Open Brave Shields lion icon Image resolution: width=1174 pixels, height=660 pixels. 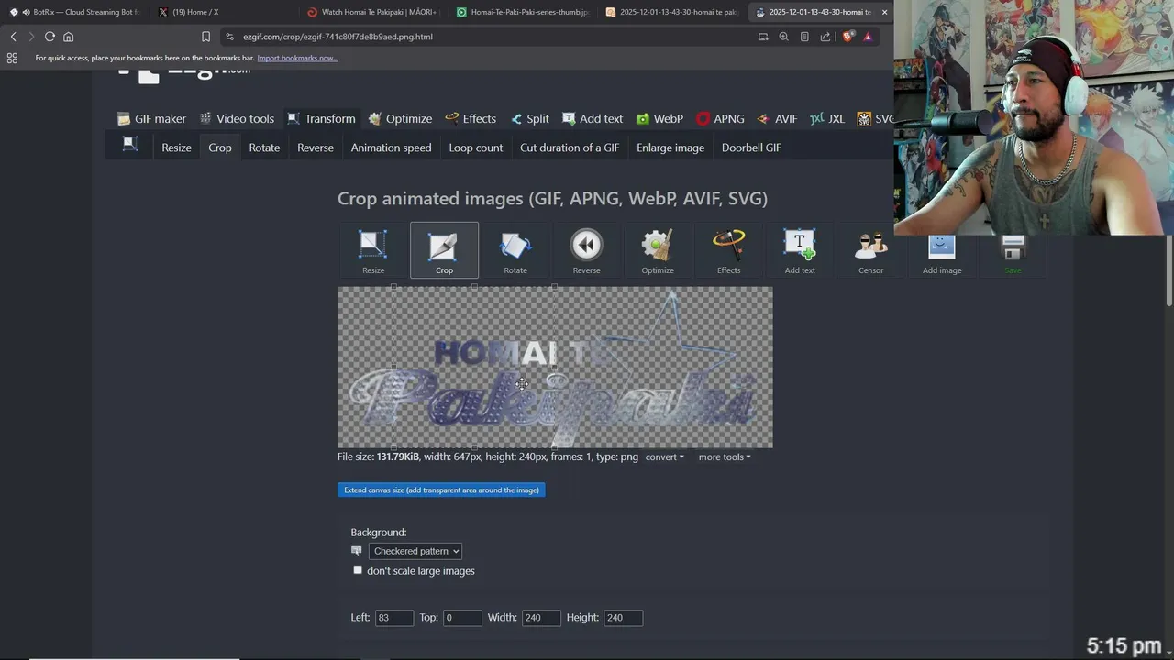[848, 37]
